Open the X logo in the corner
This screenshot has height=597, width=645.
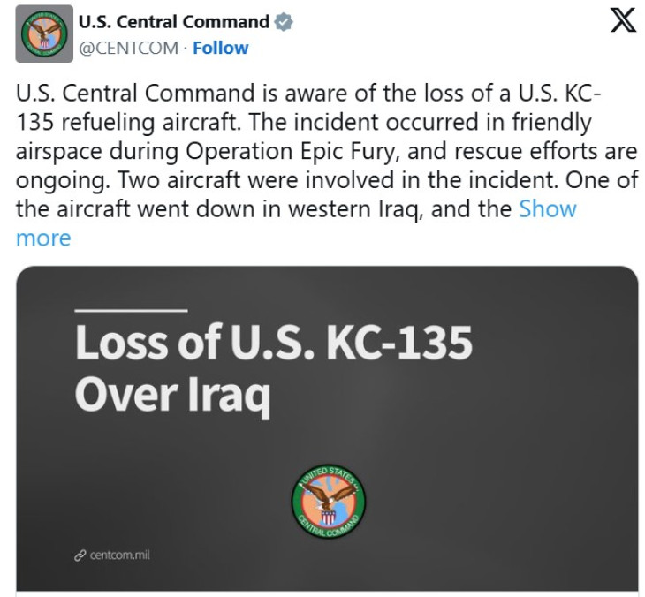623,22
